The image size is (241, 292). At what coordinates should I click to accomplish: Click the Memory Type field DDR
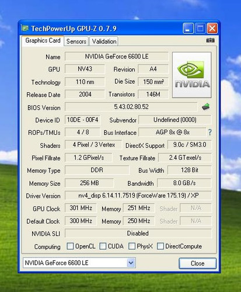97,170
